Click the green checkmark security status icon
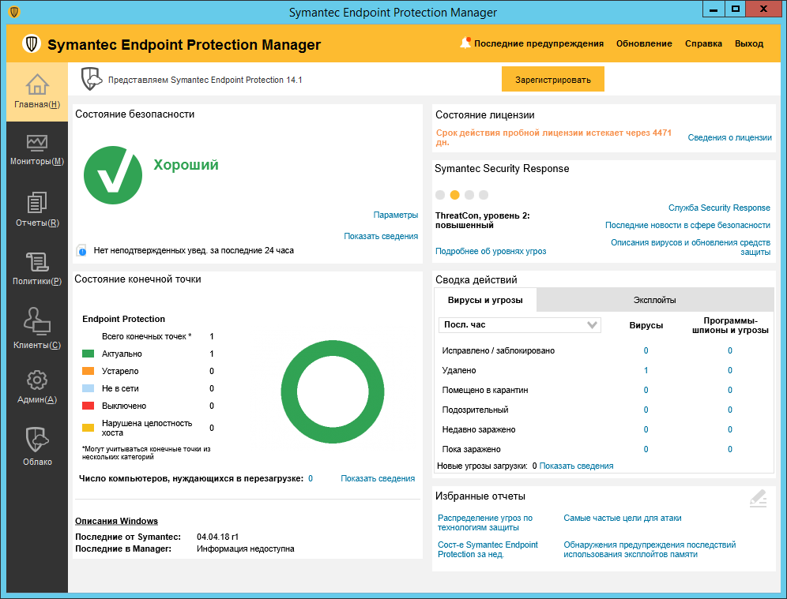The width and height of the screenshot is (787, 599). (x=113, y=175)
